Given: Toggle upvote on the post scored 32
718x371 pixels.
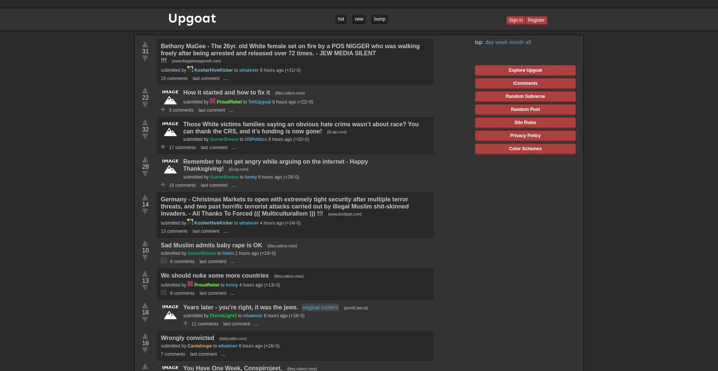Looking at the screenshot, I should pyautogui.click(x=145, y=123).
